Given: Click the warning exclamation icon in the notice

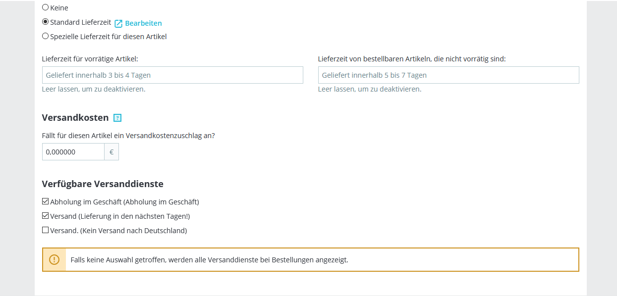Looking at the screenshot, I should click(54, 259).
